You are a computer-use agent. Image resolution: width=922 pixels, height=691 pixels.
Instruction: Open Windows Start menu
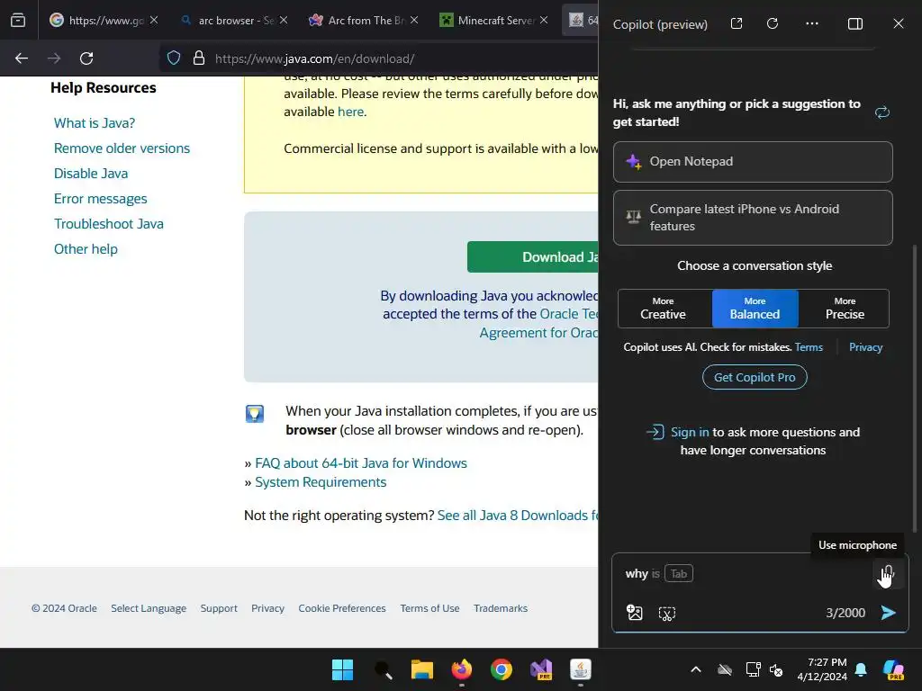coord(342,669)
